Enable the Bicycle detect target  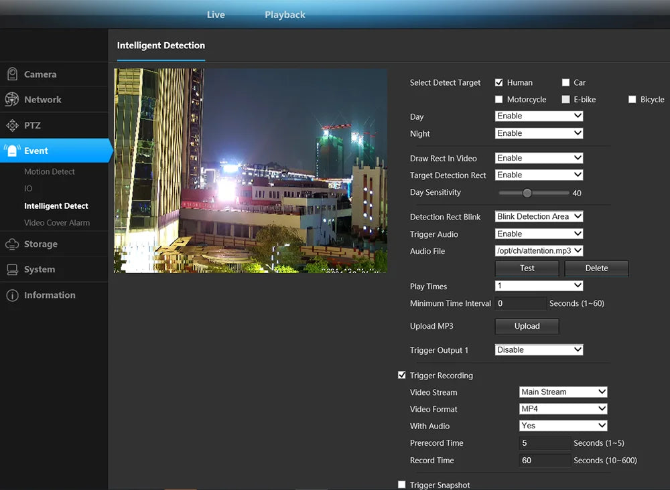632,99
